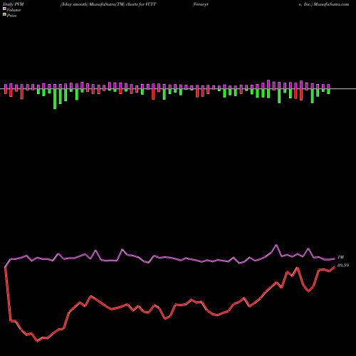356x356 pixels.
Task: Click the end point of the red price line
Action: [x=335, y=267]
